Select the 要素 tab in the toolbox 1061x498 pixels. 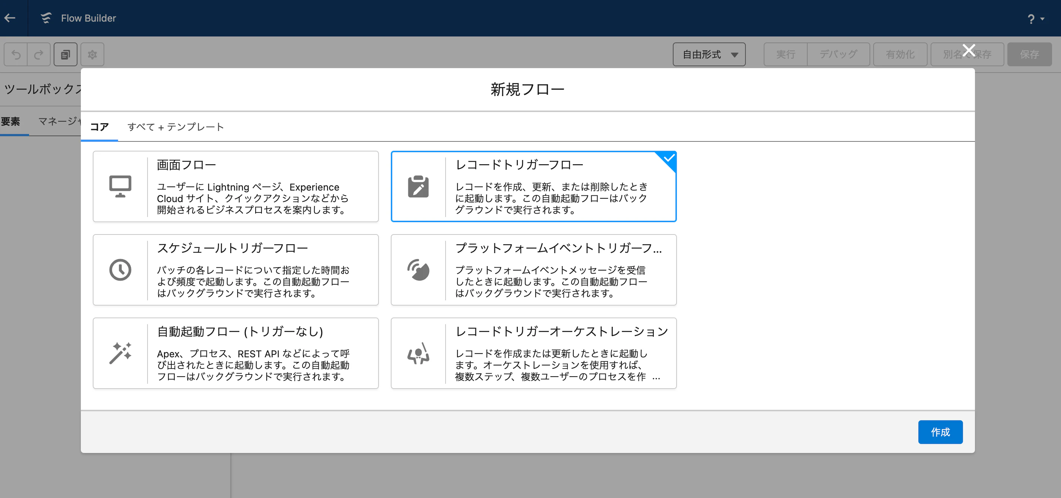[x=11, y=121]
